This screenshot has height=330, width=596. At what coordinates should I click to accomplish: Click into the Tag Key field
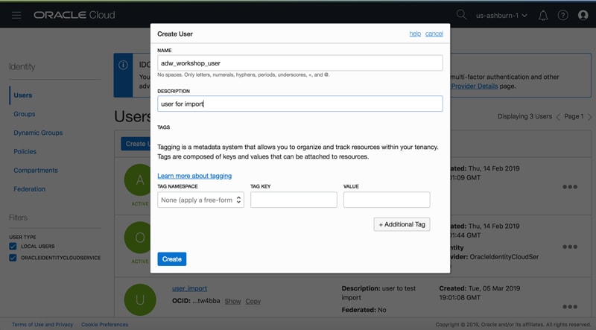pos(294,200)
